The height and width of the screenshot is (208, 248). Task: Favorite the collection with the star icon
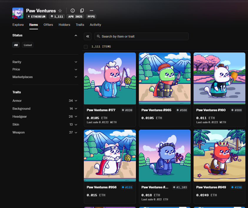coord(60,11)
